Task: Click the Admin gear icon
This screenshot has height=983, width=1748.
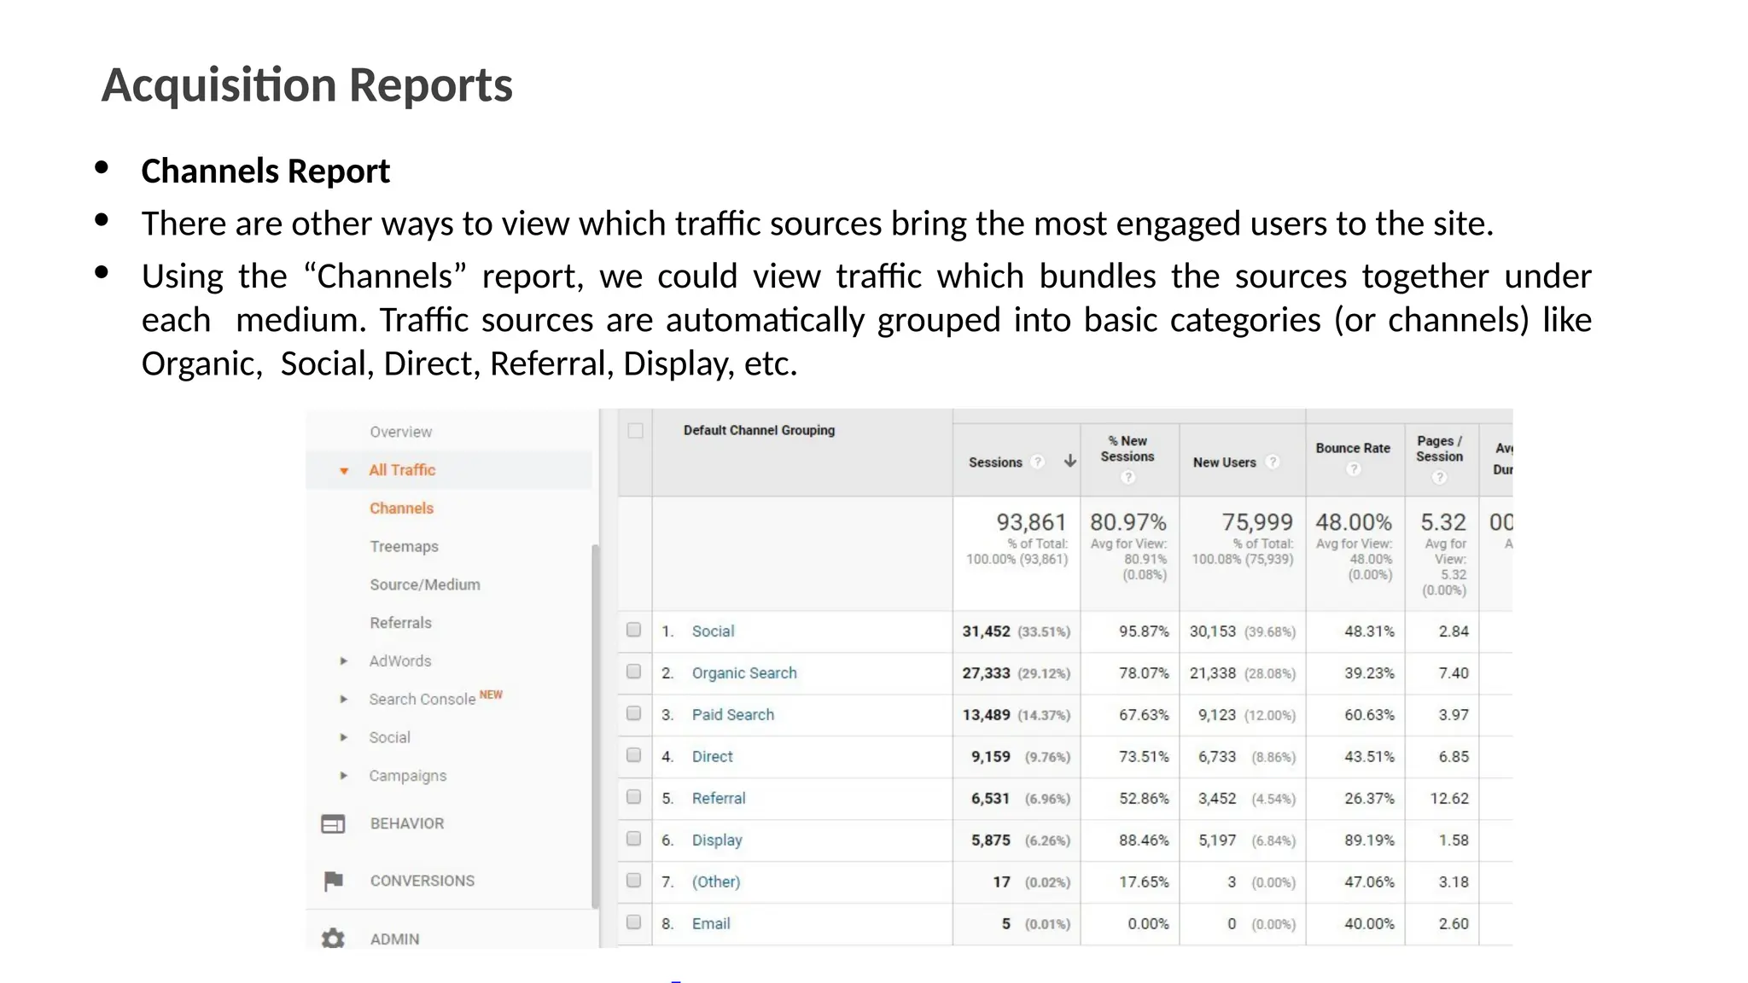Action: point(333,939)
